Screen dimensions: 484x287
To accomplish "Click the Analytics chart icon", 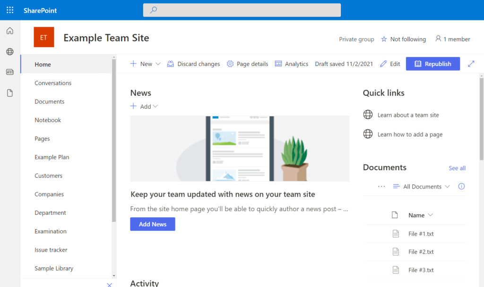I will pos(278,64).
